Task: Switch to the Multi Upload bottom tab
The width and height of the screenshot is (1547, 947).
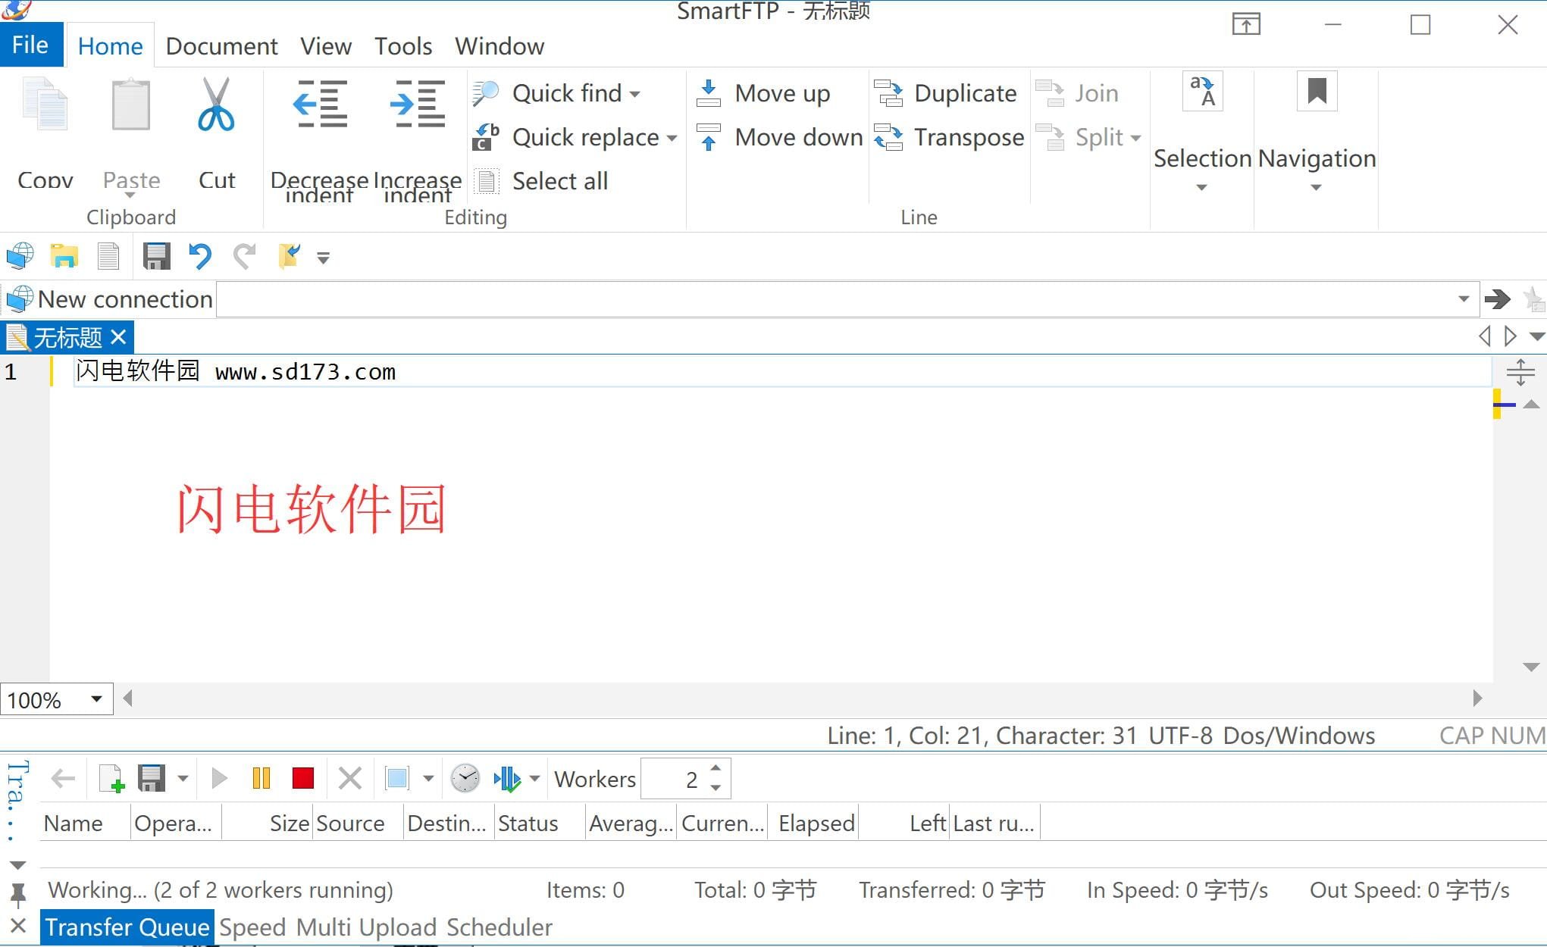Action: point(366,927)
